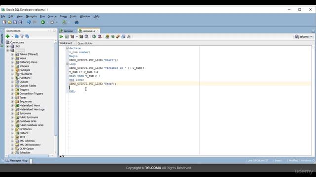Click the Save icon in main toolbar
Image resolution: width=316 pixels, height=177 pixels.
(x=15, y=22)
